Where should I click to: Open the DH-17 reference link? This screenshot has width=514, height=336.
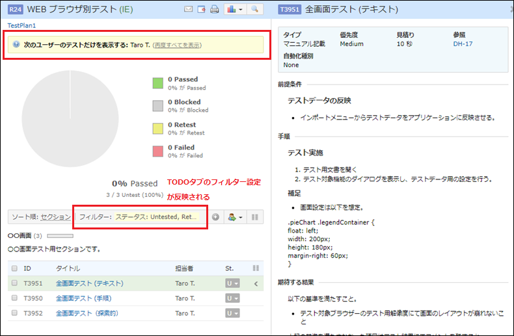pyautogui.click(x=462, y=44)
